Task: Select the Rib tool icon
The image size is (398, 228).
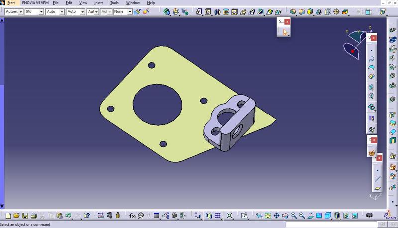Action: coord(243,12)
